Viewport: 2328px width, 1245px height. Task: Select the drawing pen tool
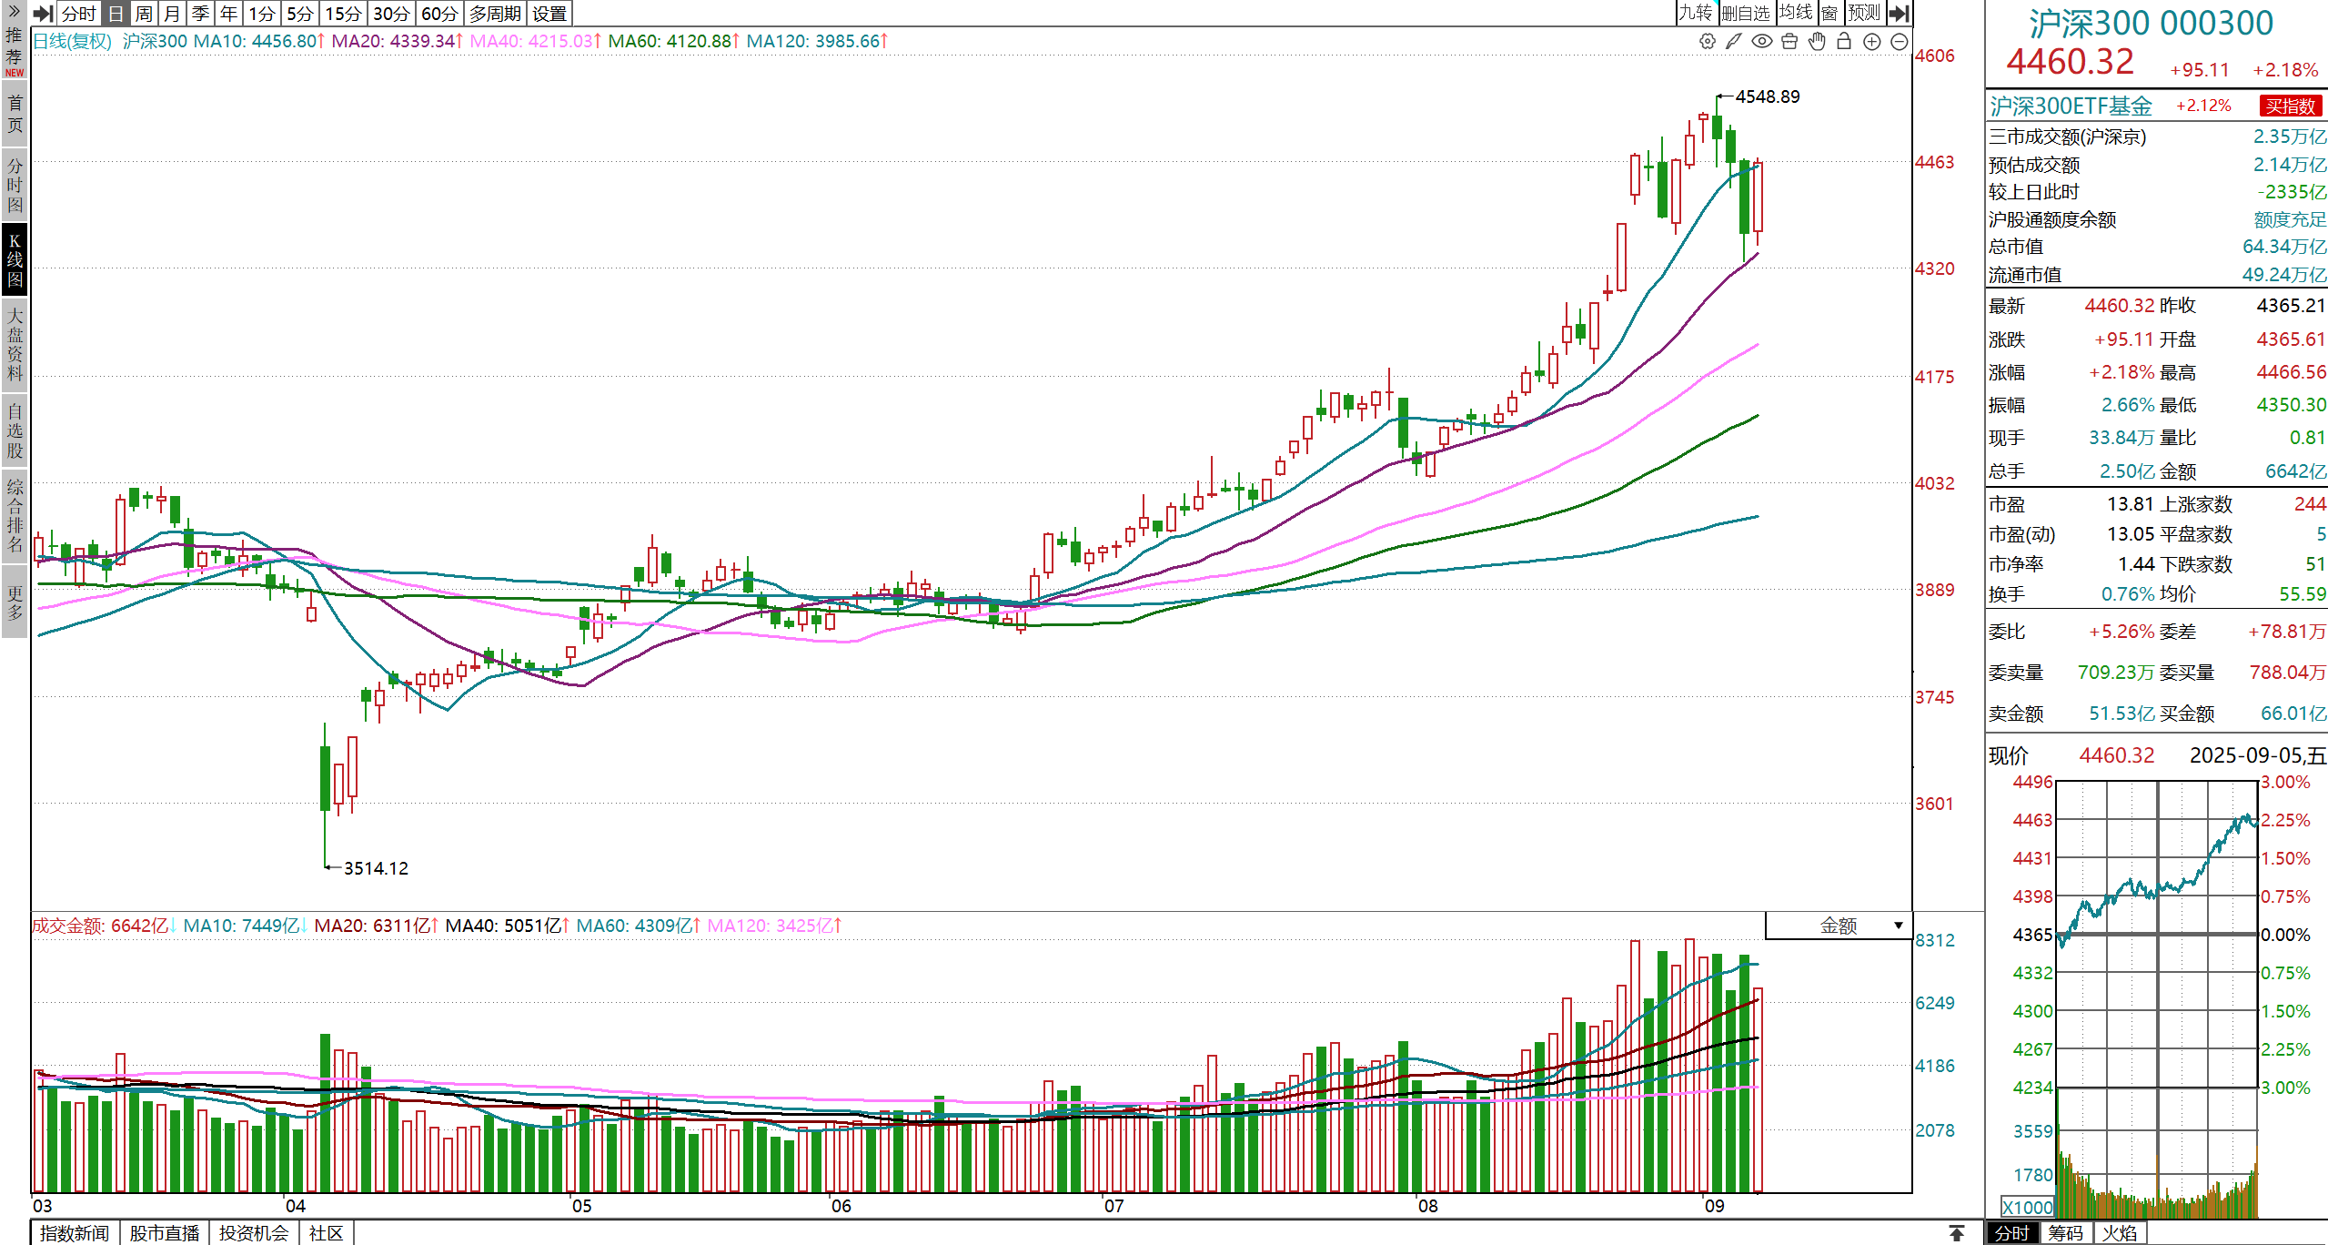coord(1734,41)
